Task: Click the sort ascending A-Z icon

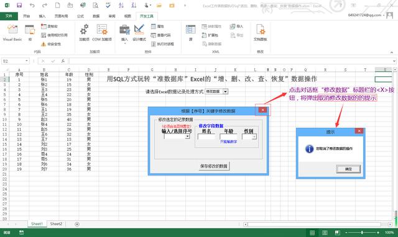Action: (x=121, y=6)
